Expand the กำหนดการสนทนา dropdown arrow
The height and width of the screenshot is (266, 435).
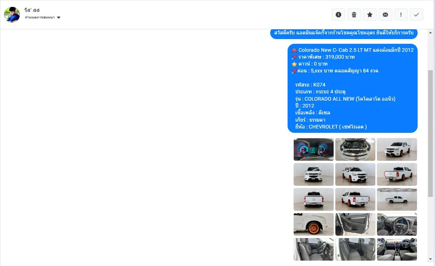[x=59, y=17]
